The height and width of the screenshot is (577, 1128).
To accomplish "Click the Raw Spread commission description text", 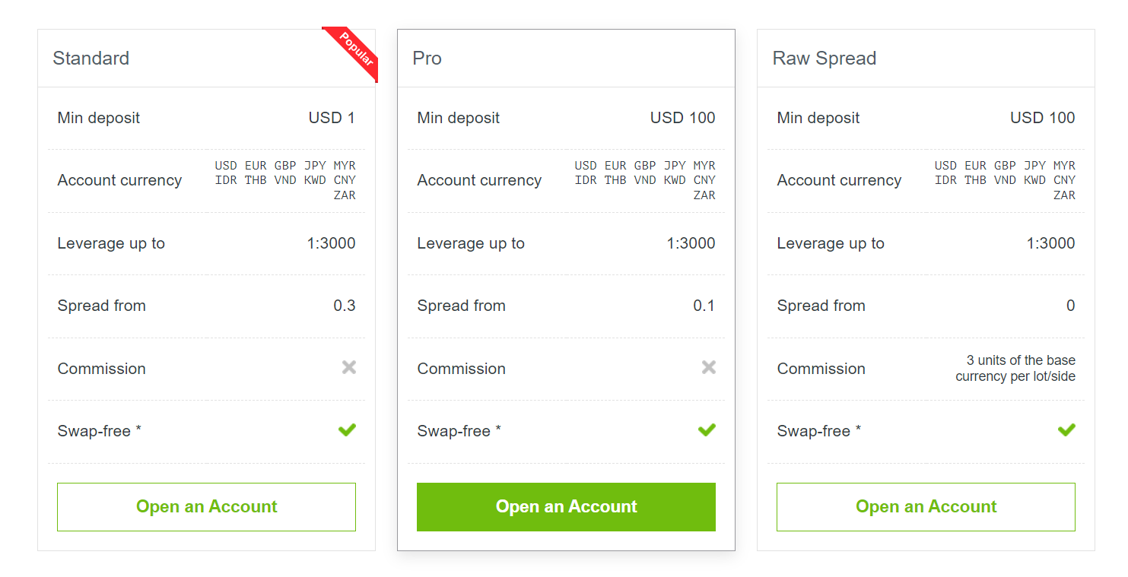I will tap(1015, 369).
